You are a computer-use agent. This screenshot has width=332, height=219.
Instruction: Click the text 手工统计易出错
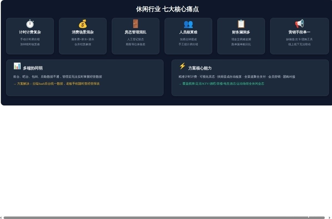click(188, 44)
